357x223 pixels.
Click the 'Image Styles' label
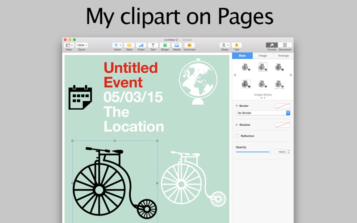(263, 95)
